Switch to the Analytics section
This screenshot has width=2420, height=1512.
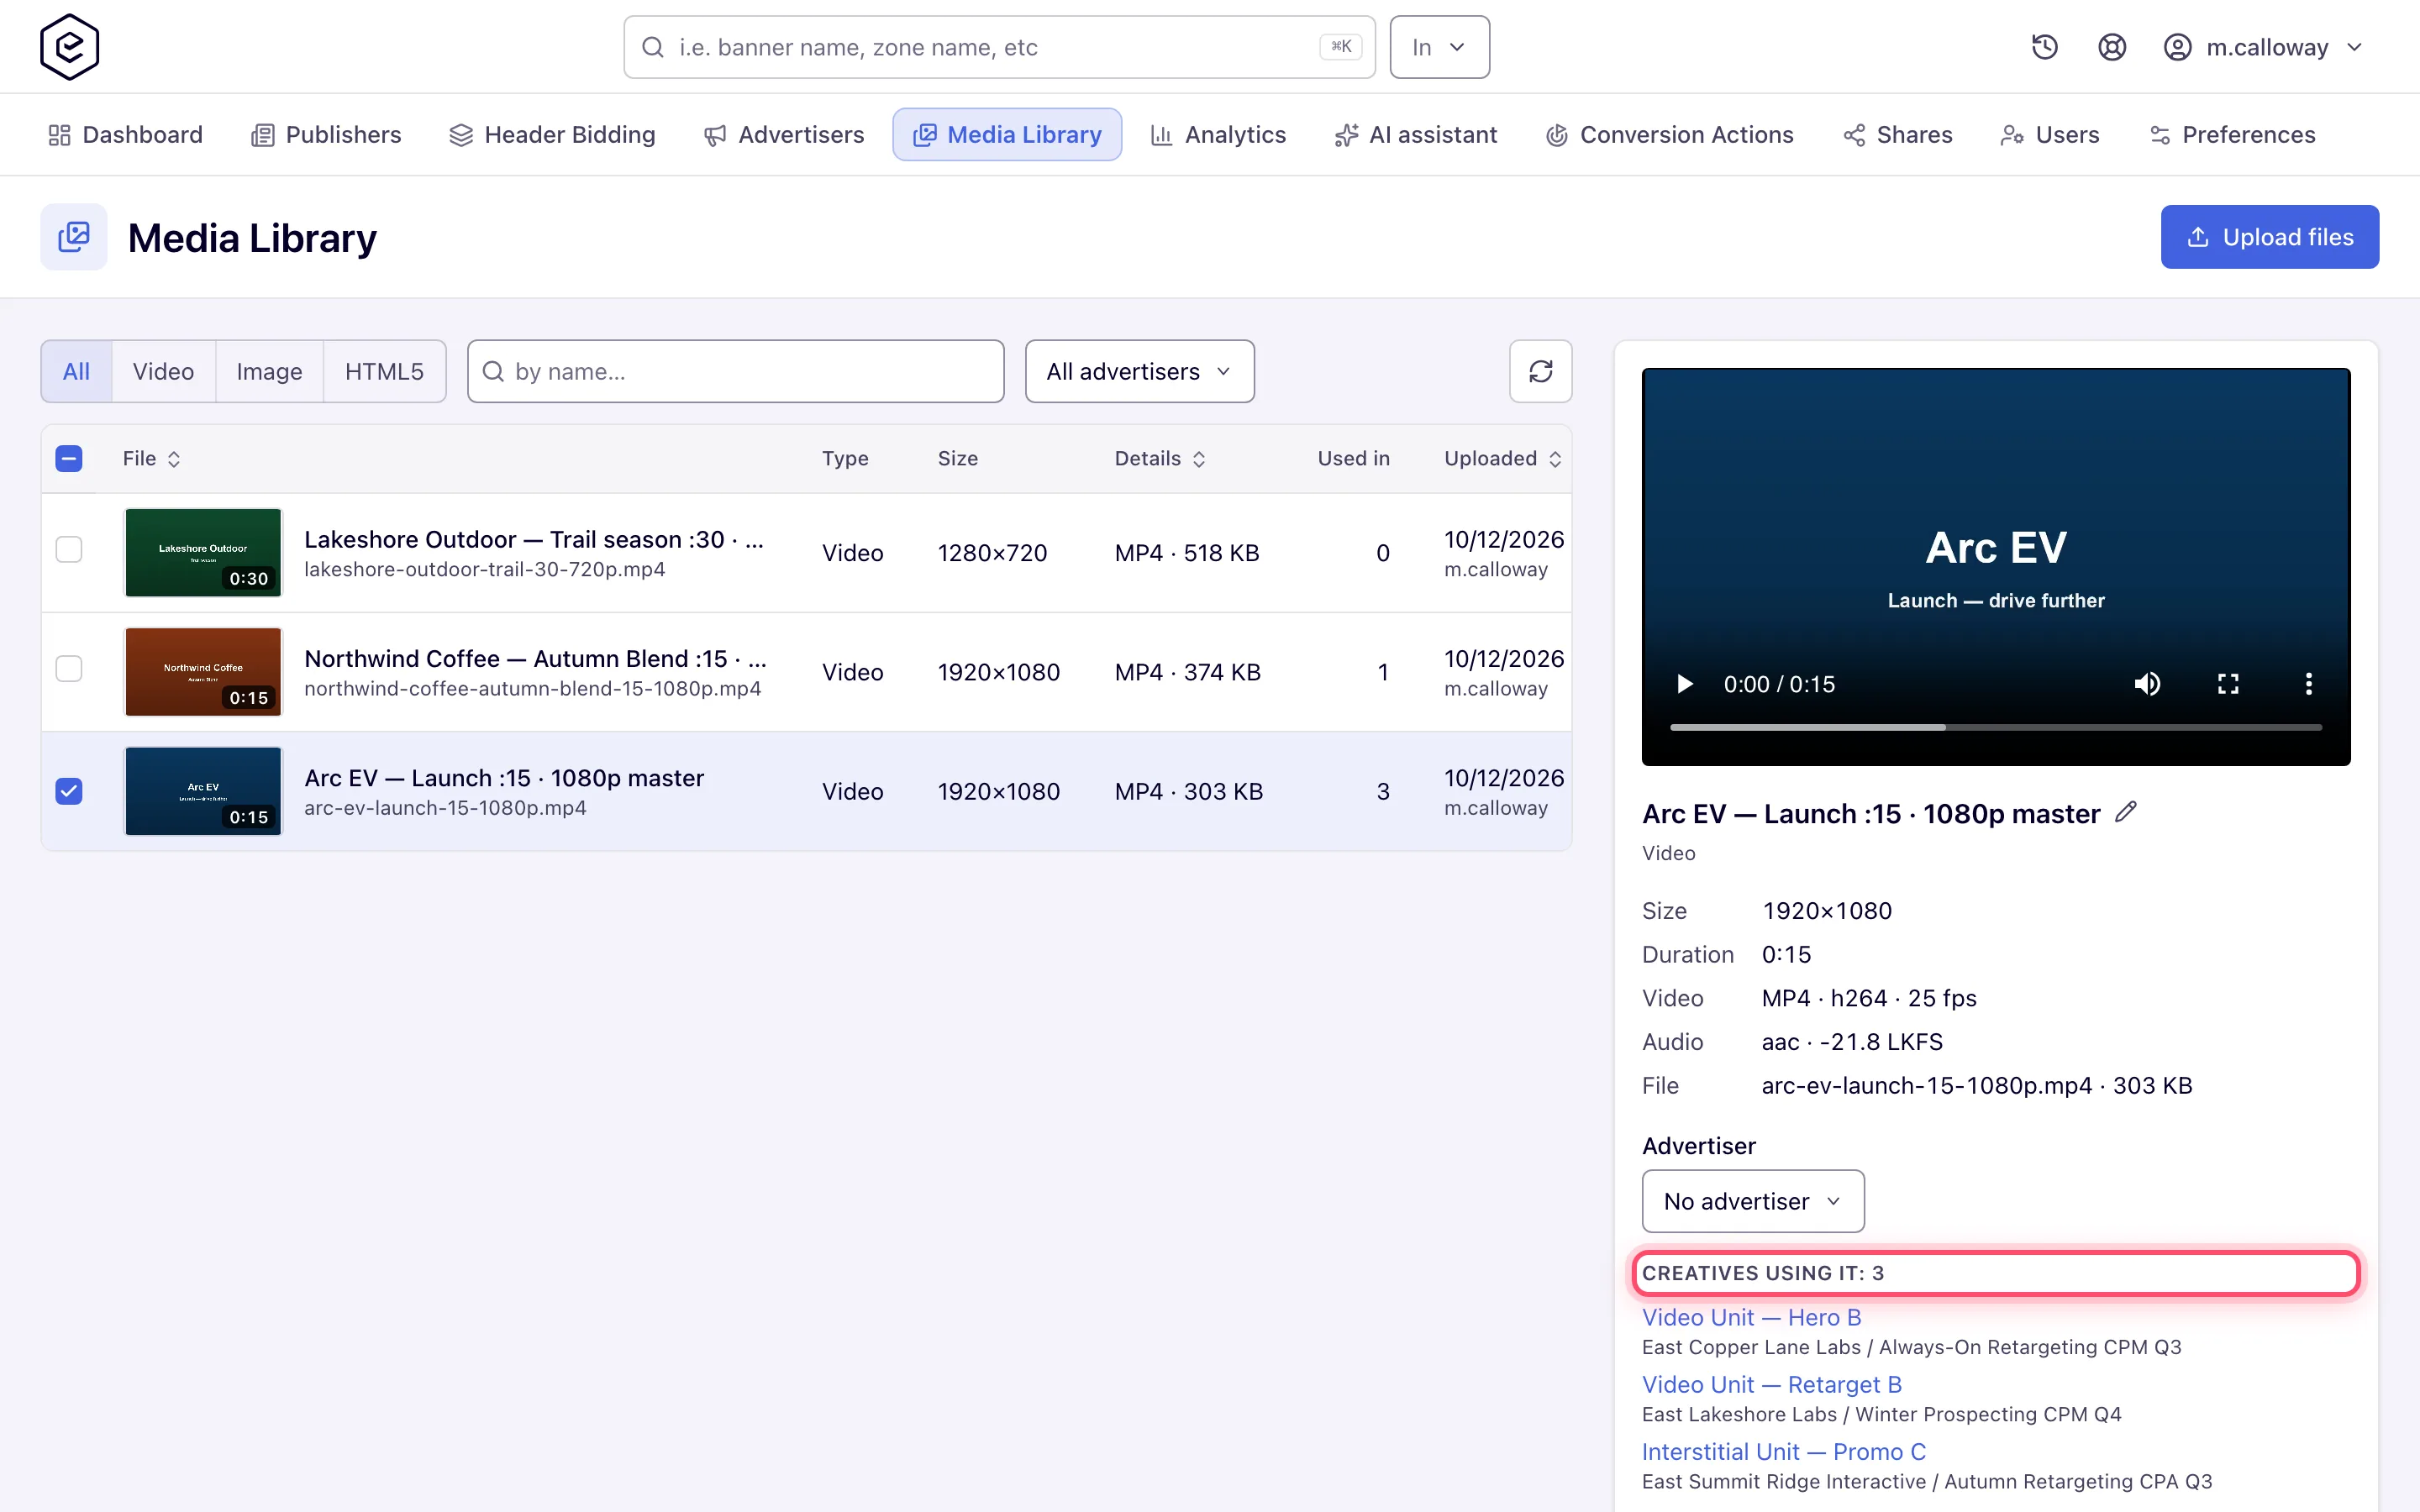pyautogui.click(x=1217, y=135)
